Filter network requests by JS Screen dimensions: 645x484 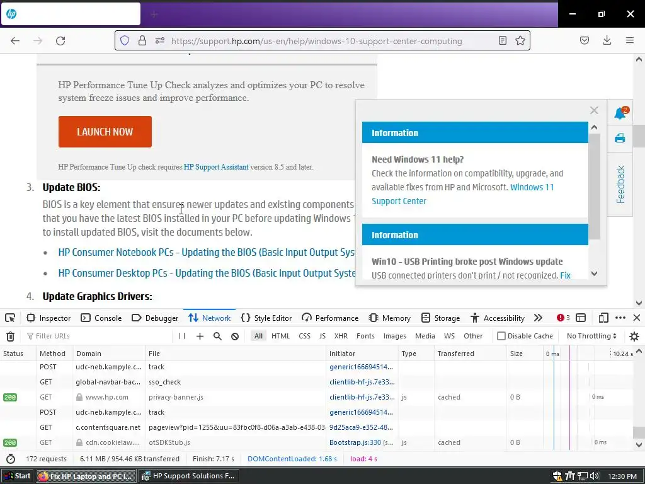coord(322,336)
